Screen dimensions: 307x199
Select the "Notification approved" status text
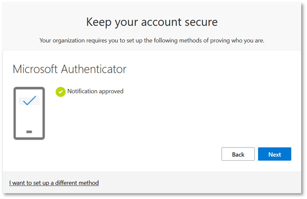(95, 91)
